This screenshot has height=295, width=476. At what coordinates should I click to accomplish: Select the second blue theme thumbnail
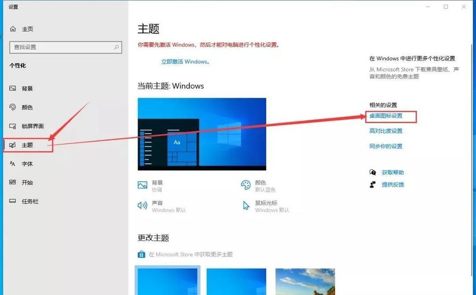click(236, 282)
